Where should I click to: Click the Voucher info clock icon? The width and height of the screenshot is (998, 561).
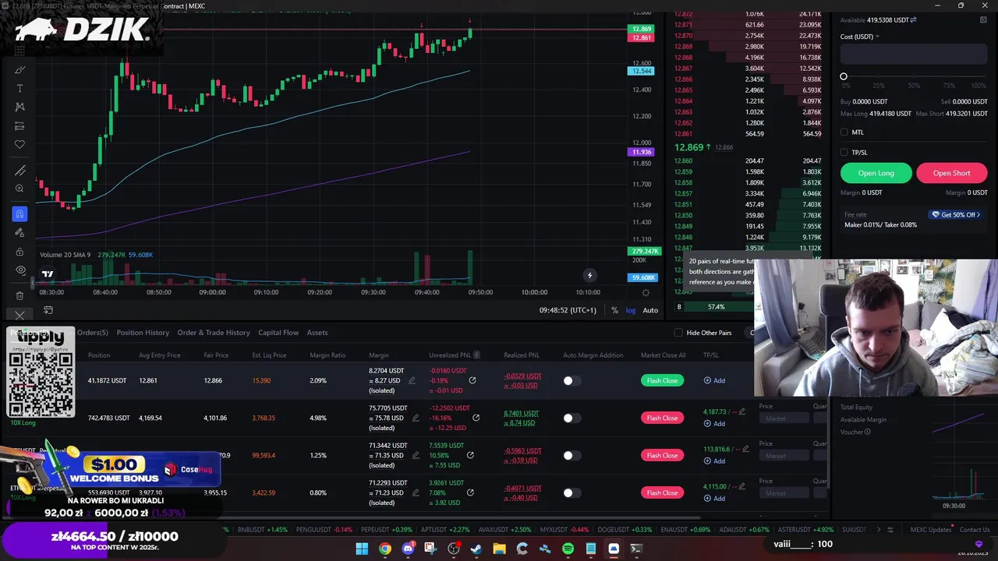tap(867, 432)
